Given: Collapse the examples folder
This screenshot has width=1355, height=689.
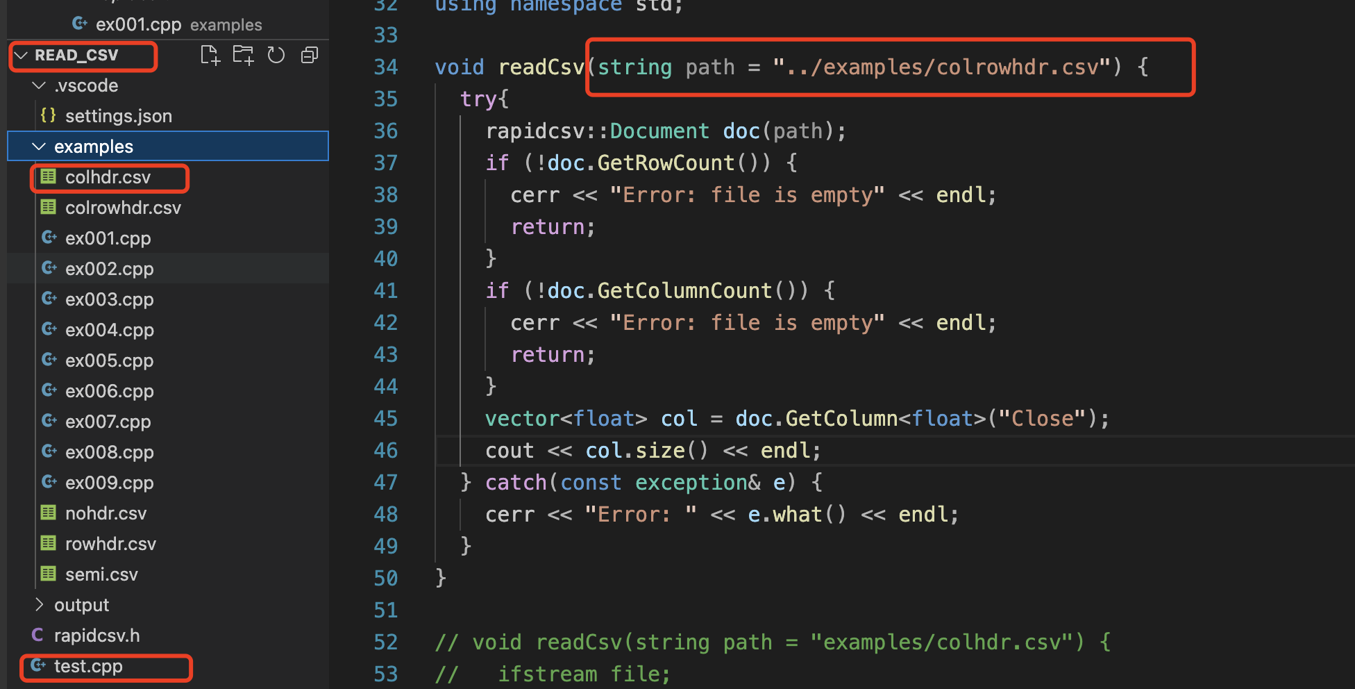Looking at the screenshot, I should pyautogui.click(x=39, y=147).
